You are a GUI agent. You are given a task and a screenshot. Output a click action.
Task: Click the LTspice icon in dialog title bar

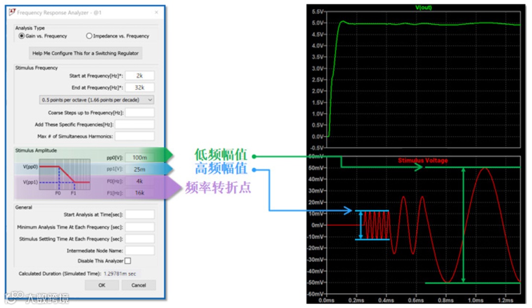[x=12, y=12]
